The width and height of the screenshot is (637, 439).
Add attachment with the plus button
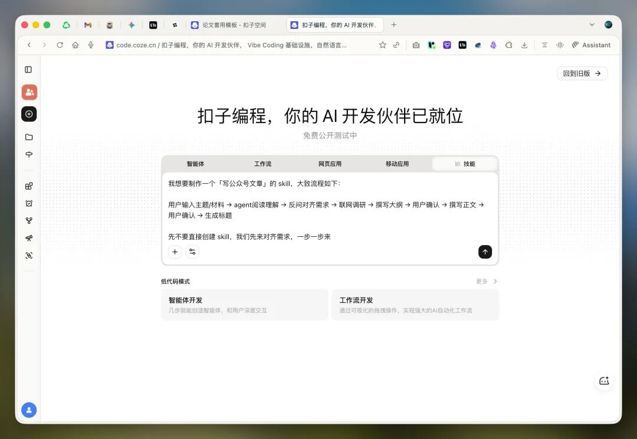point(175,252)
